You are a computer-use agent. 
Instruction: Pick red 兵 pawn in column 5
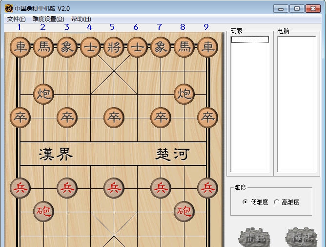coord(114,188)
